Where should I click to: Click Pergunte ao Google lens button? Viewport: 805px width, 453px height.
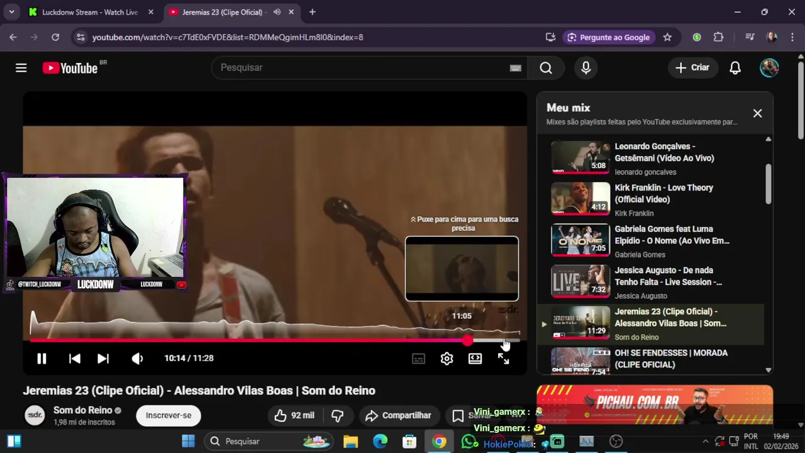609,37
